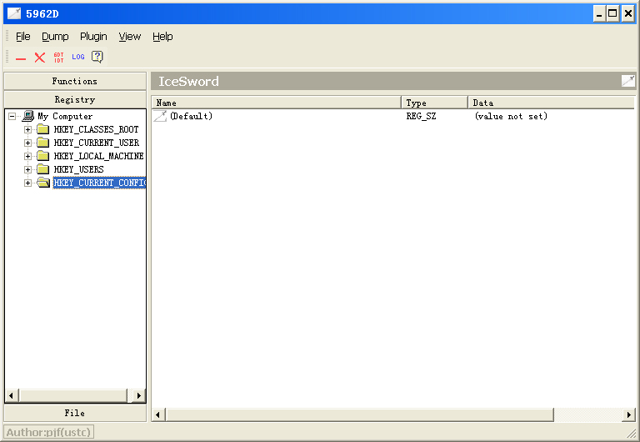Click the sword icon in IceSword header
This screenshot has width=640, height=442.
(628, 81)
